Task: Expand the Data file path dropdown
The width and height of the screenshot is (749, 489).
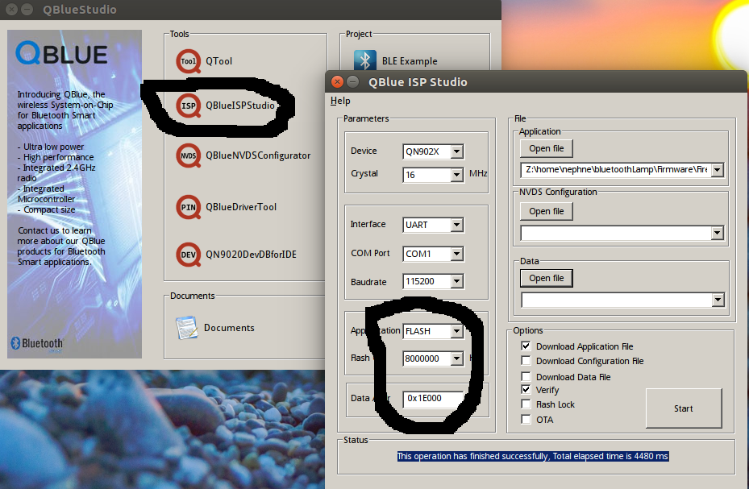Action: click(x=718, y=300)
